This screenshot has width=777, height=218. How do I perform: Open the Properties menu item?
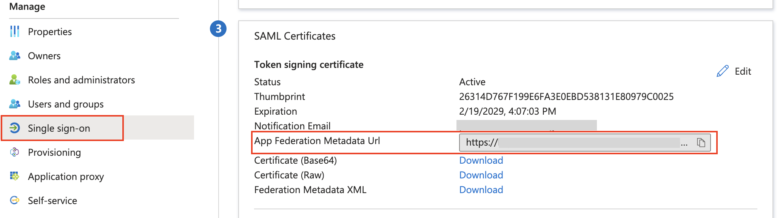pos(50,32)
